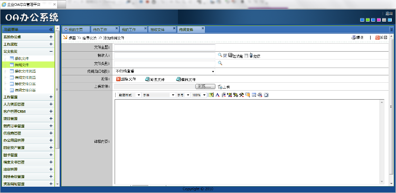Click the red 删除文件 delete icon
The height and width of the screenshot is (193, 396).
coord(118,79)
